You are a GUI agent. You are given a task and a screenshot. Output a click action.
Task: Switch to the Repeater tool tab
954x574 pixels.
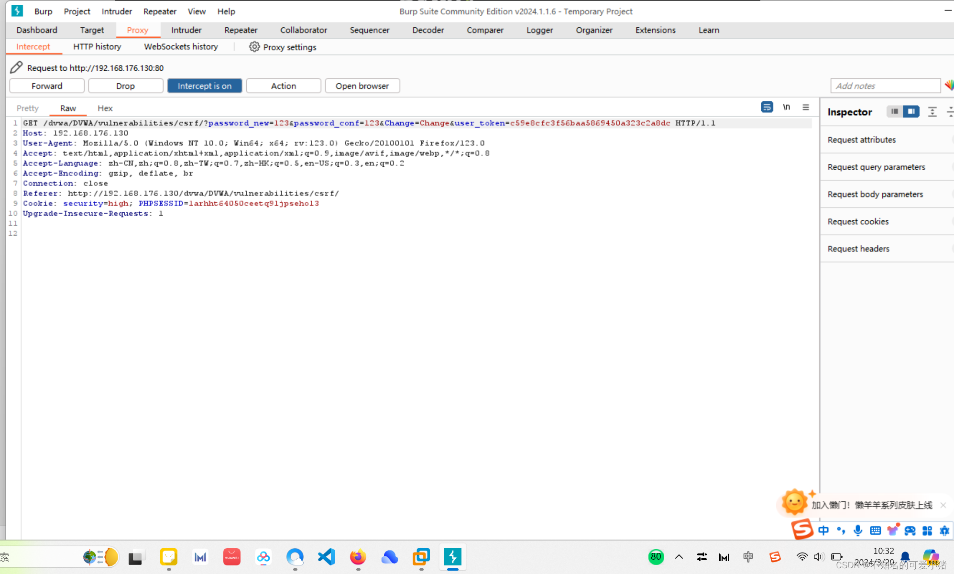click(241, 30)
